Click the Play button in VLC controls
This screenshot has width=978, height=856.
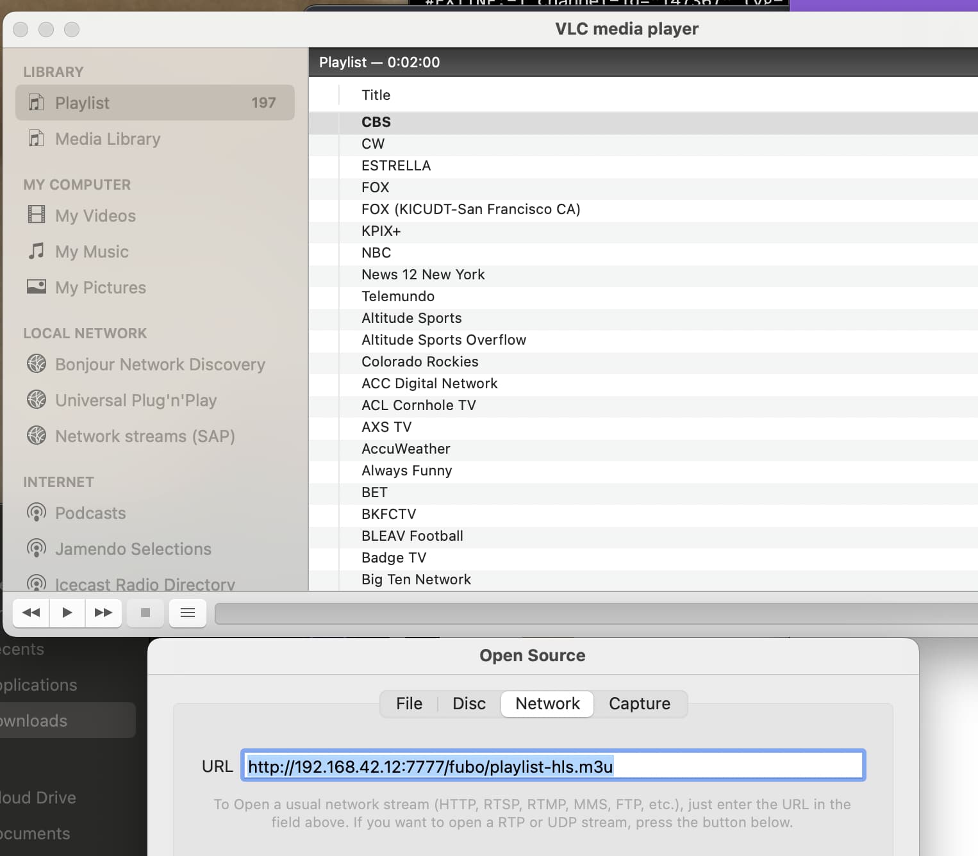tap(67, 613)
